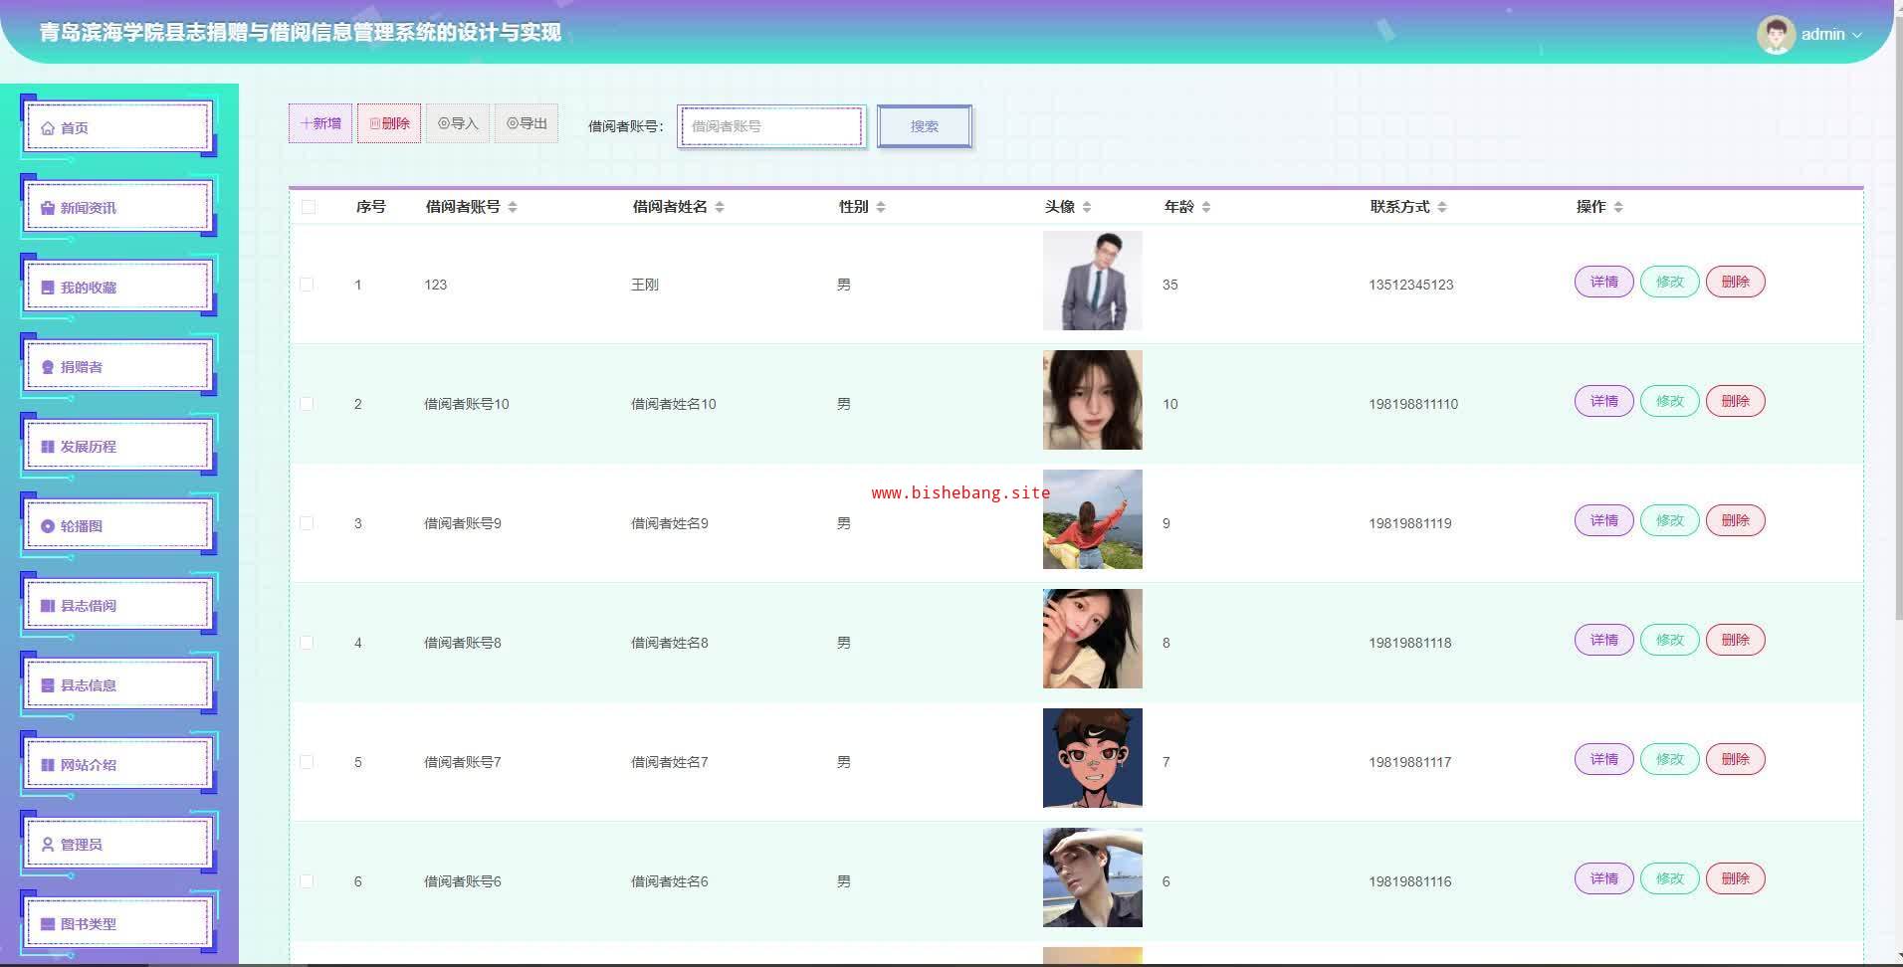
Task: Check the row checkbox for 王刚
Action: click(x=307, y=285)
